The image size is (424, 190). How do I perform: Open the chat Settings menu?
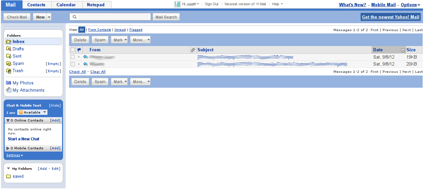point(15,155)
